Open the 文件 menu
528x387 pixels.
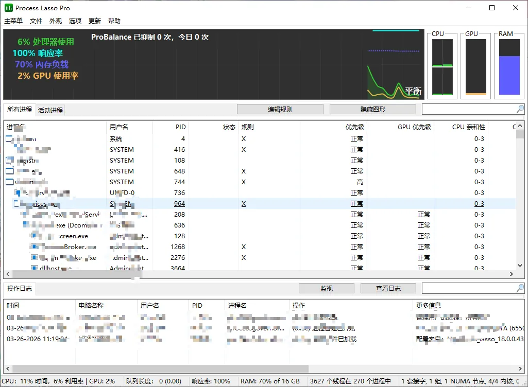click(x=36, y=21)
